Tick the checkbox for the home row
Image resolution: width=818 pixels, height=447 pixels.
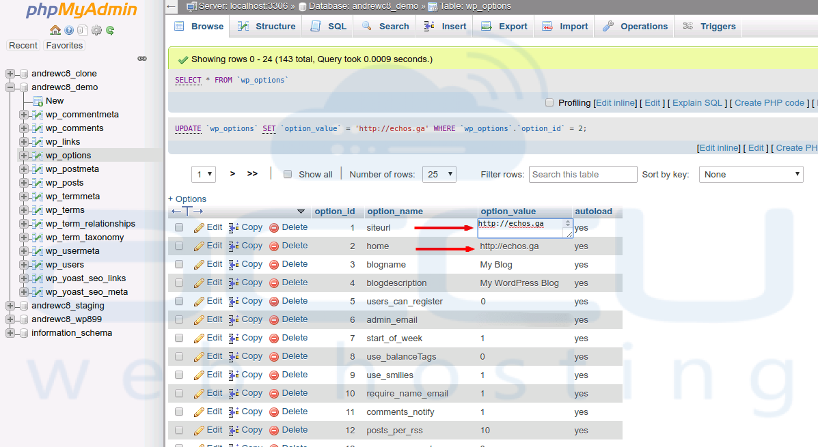(179, 246)
